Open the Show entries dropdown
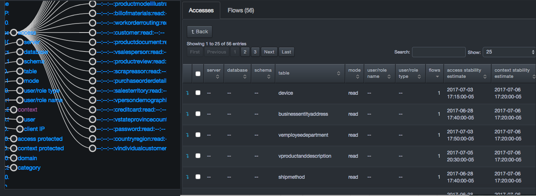This screenshot has width=536, height=196. point(509,52)
